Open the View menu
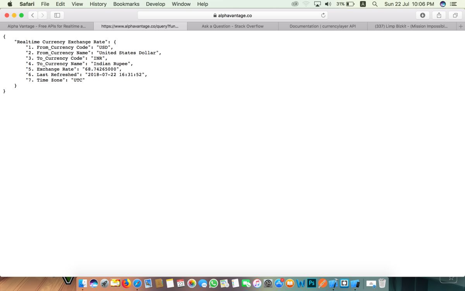Screen dimensions: 465x291 (77, 4)
